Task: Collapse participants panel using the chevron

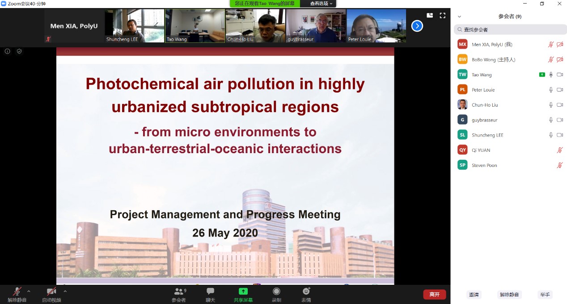Action: click(459, 17)
